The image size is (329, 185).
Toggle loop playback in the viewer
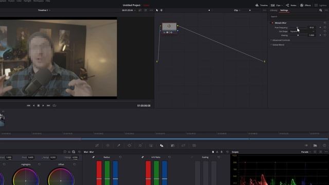(x=54, y=105)
